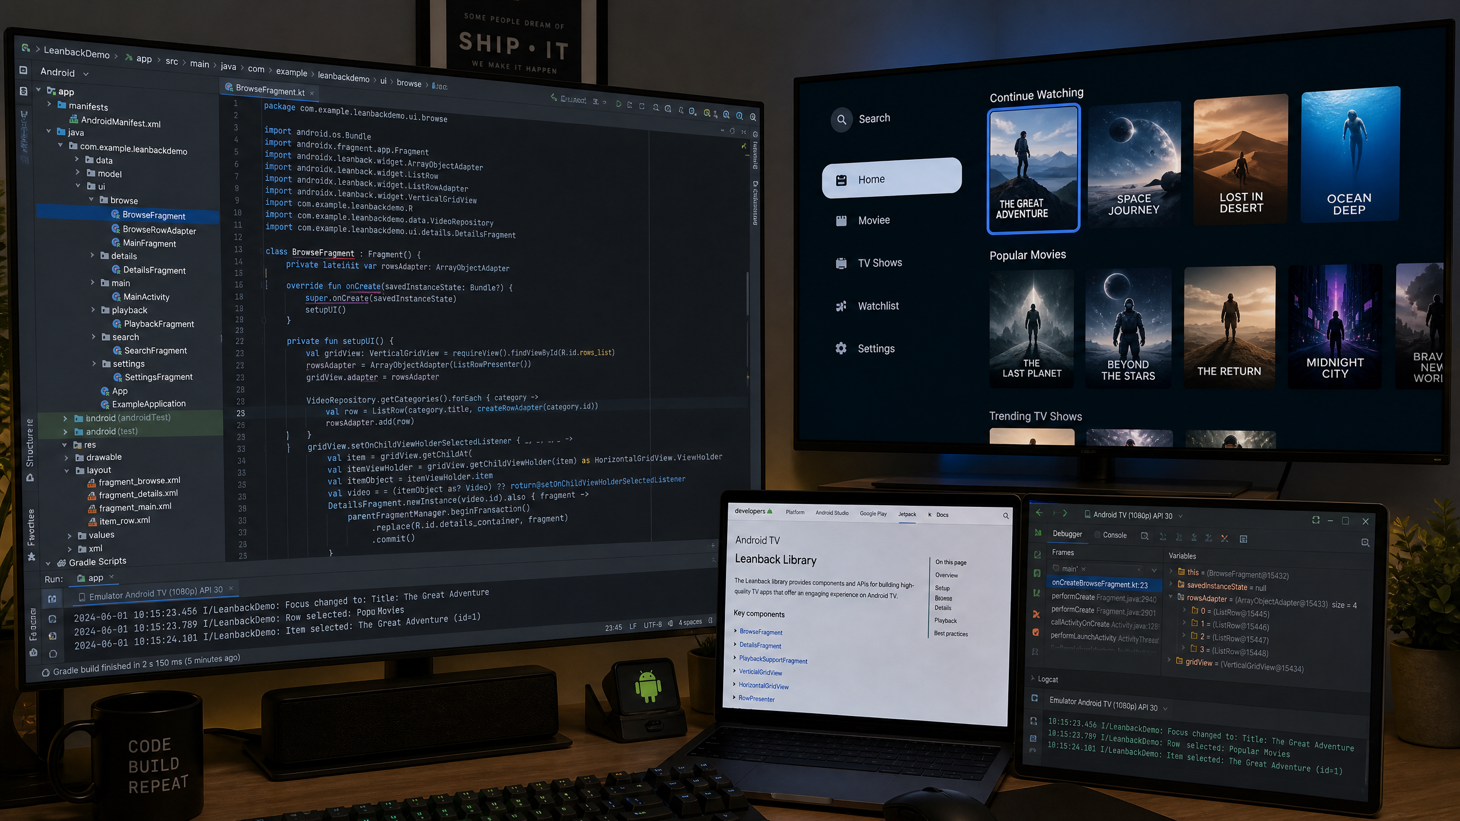Select the Emulator Android TV tab in the Run panel
The image size is (1460, 821).
(156, 593)
